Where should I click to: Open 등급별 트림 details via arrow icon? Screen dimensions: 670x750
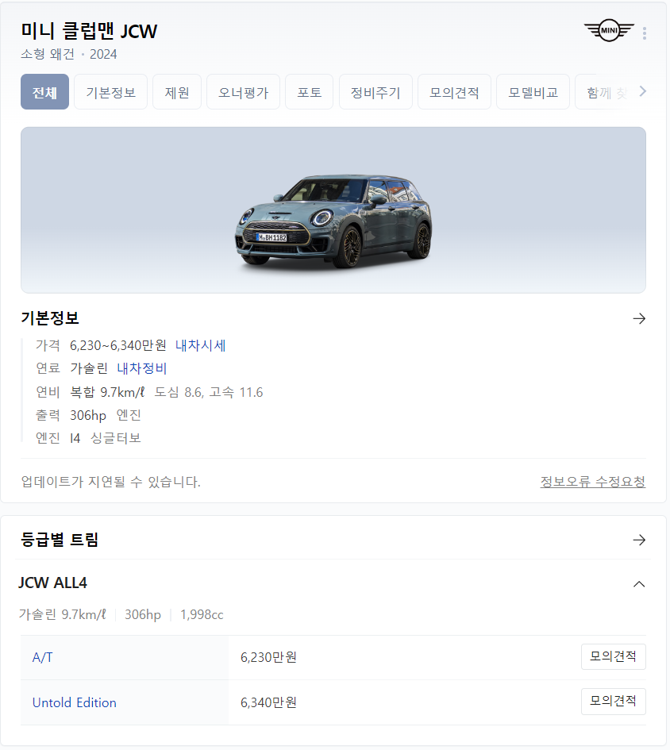pyautogui.click(x=639, y=540)
